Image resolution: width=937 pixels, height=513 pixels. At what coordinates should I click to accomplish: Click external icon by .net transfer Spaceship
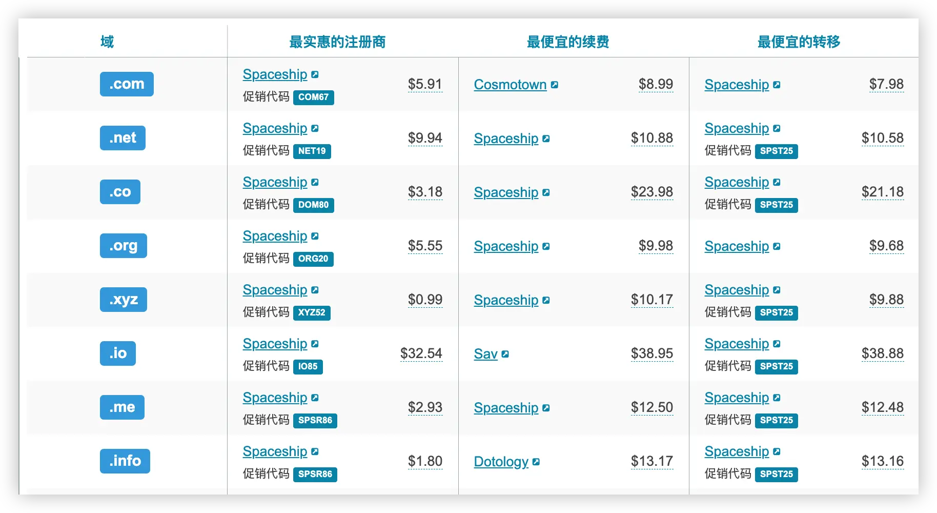point(777,128)
